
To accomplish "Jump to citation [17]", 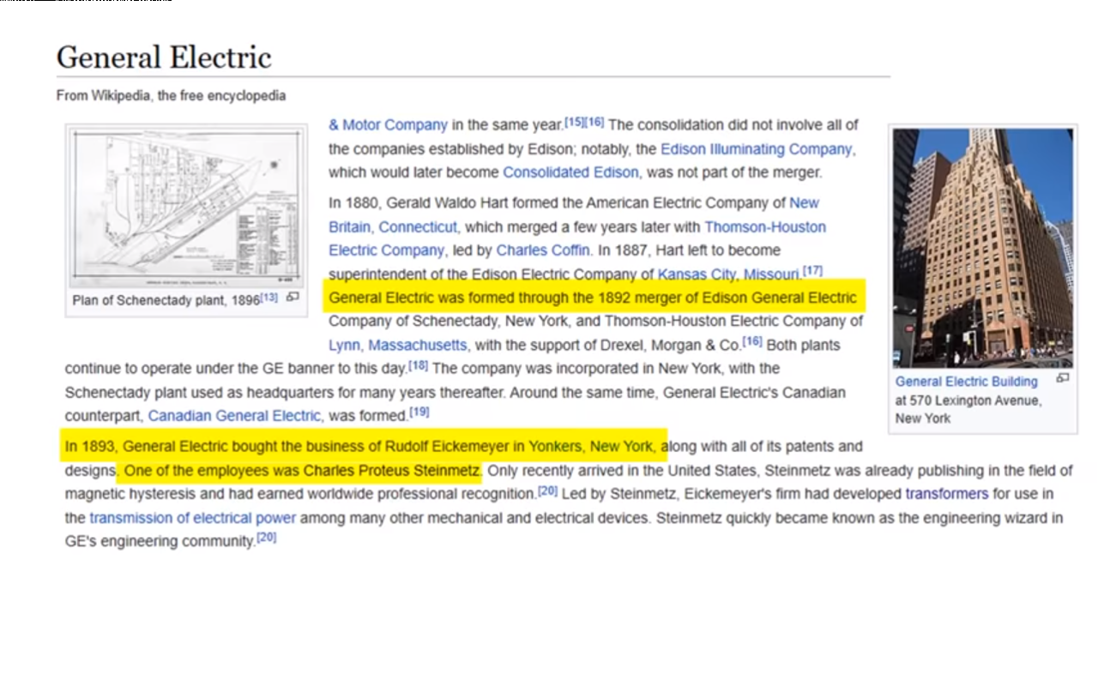I will tap(812, 271).
